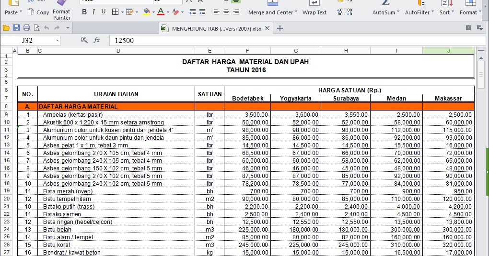Open the fill color dropdown arrow

coord(153,12)
